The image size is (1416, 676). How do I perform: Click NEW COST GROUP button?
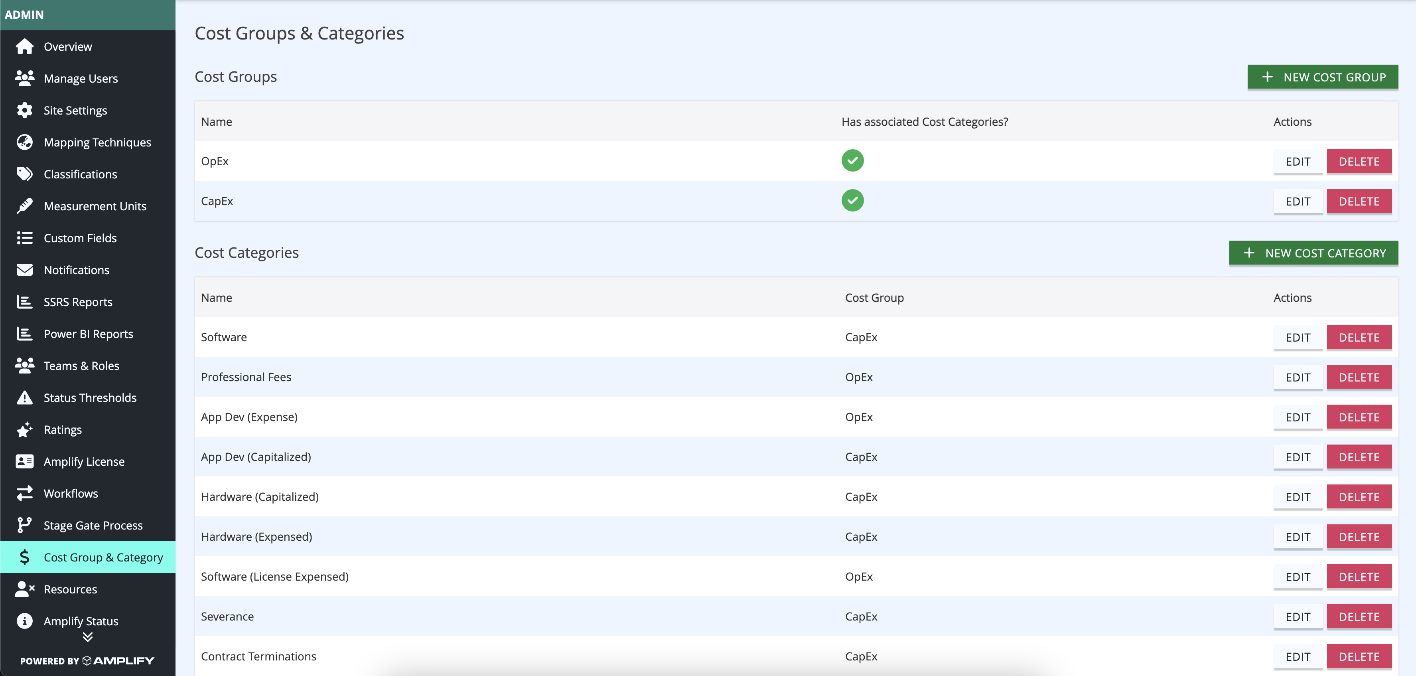click(x=1323, y=77)
